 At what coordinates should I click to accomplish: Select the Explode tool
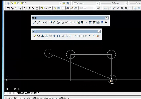pyautogui.click(x=98, y=36)
